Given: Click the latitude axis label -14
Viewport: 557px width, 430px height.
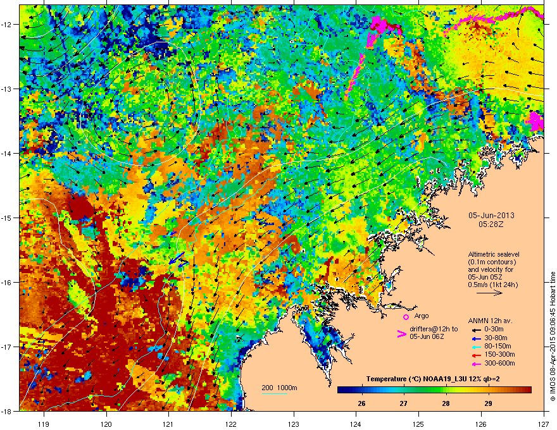Looking at the screenshot, I should [7, 154].
